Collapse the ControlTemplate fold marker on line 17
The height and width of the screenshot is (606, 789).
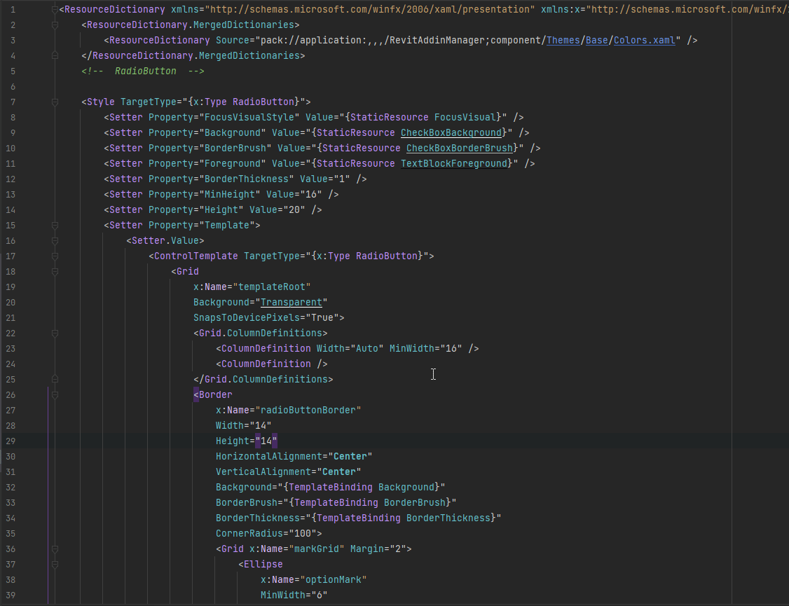[x=55, y=256]
